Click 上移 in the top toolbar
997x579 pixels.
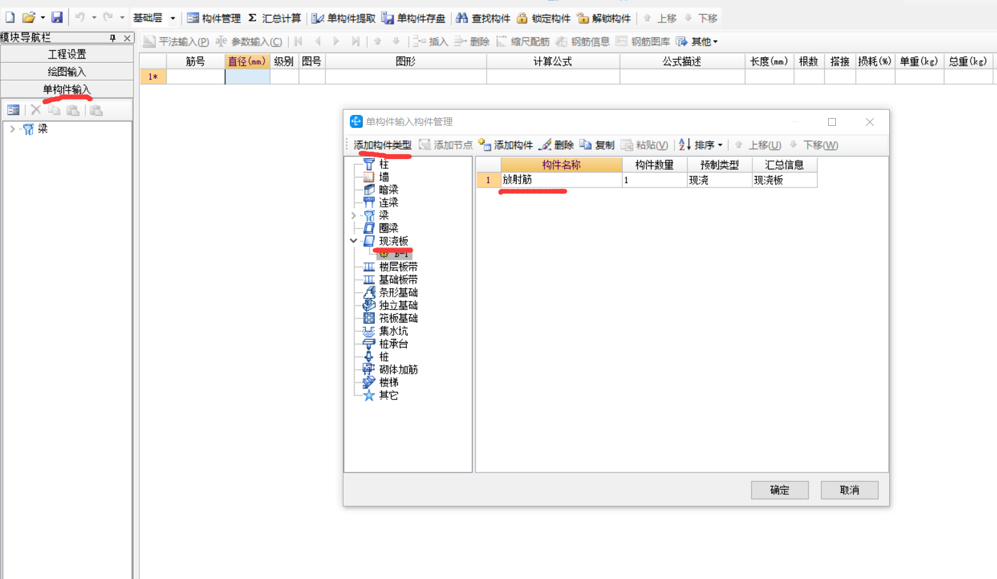[660, 18]
